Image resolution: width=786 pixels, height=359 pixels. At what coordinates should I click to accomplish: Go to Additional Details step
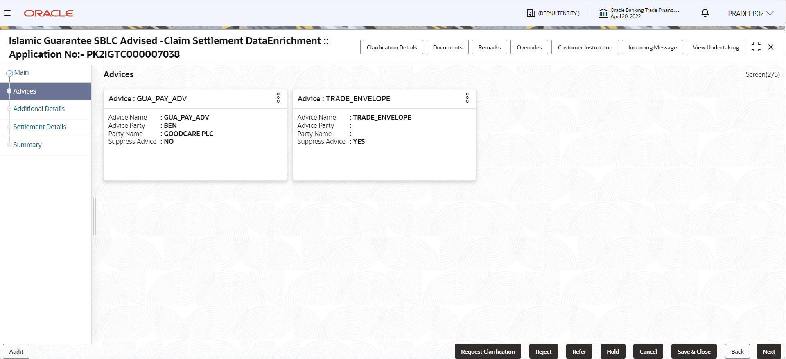39,109
